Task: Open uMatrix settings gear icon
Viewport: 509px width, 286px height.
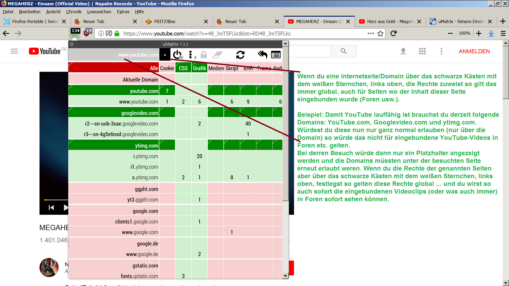Action: click(x=72, y=44)
